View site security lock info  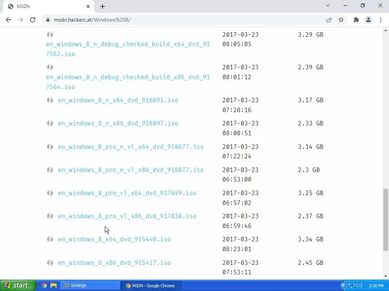coord(48,20)
